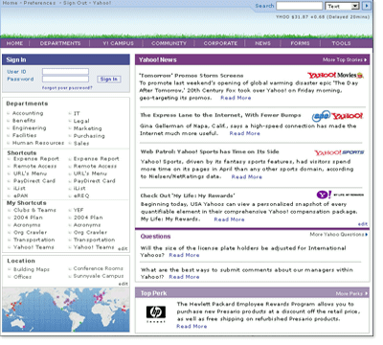Open Clubs & Teams shortcut
The width and height of the screenshot is (383, 345).
coord(34,210)
